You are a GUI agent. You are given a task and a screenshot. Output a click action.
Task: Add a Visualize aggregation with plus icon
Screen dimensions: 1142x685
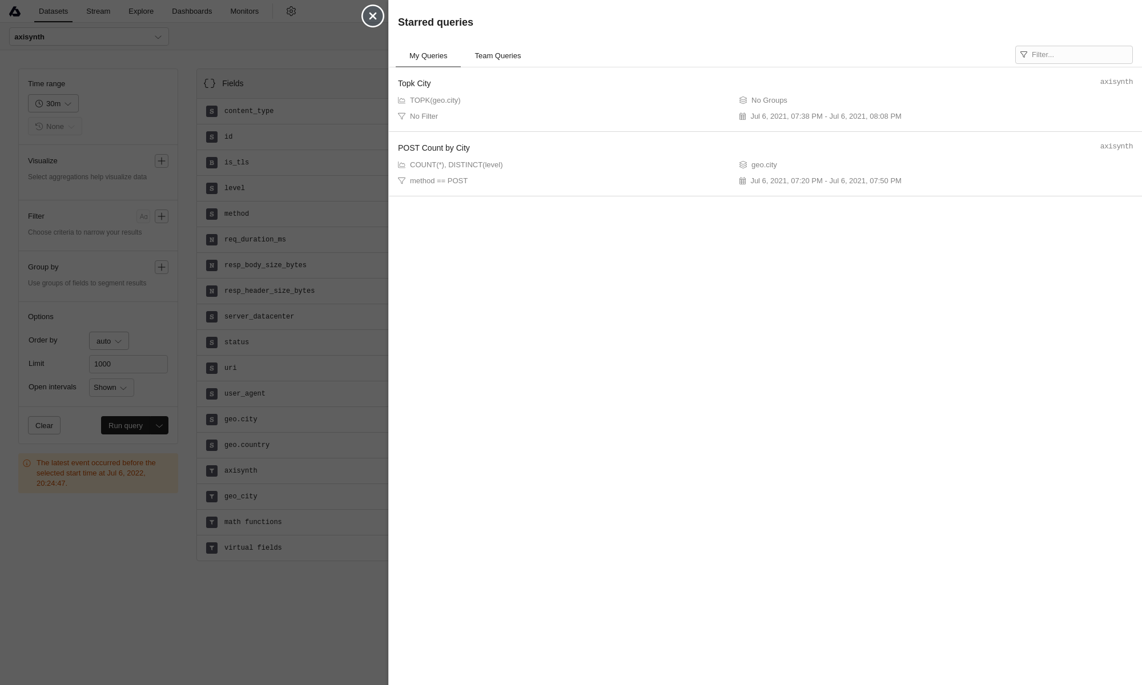tap(162, 161)
